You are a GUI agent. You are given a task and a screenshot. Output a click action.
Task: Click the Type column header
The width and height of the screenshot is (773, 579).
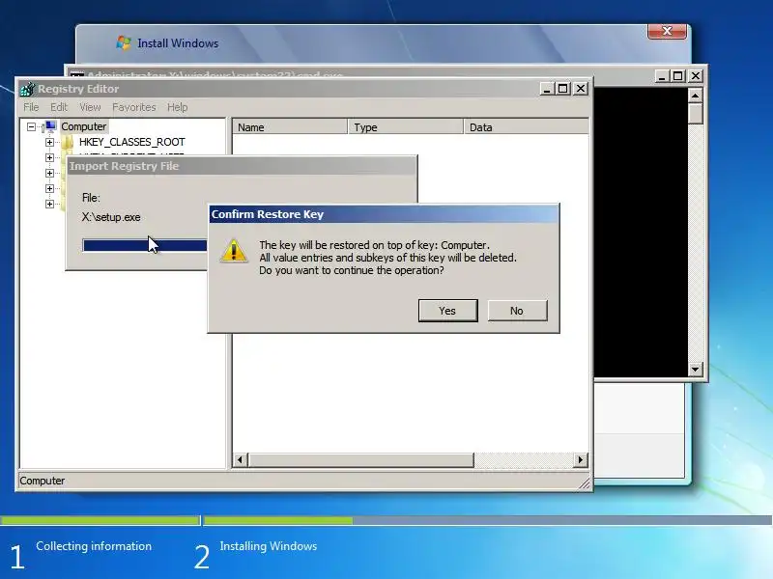[406, 127]
